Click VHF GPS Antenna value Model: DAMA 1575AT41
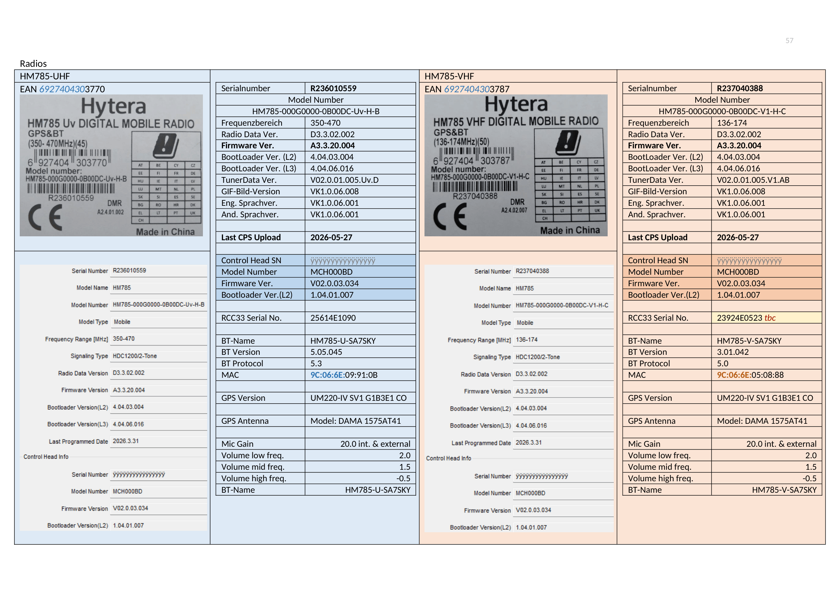Image resolution: width=840 pixels, height=594 pixels. [762, 421]
